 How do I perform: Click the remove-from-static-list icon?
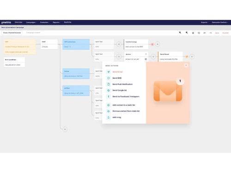(109, 111)
